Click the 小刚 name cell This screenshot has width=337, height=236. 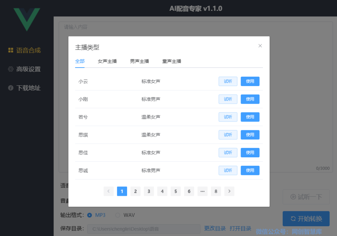point(83,99)
